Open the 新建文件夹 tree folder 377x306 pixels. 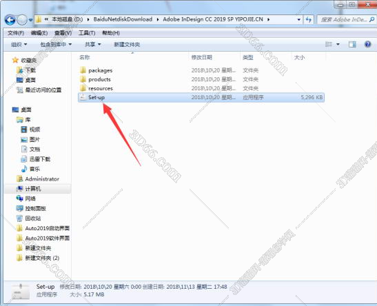[38, 248]
